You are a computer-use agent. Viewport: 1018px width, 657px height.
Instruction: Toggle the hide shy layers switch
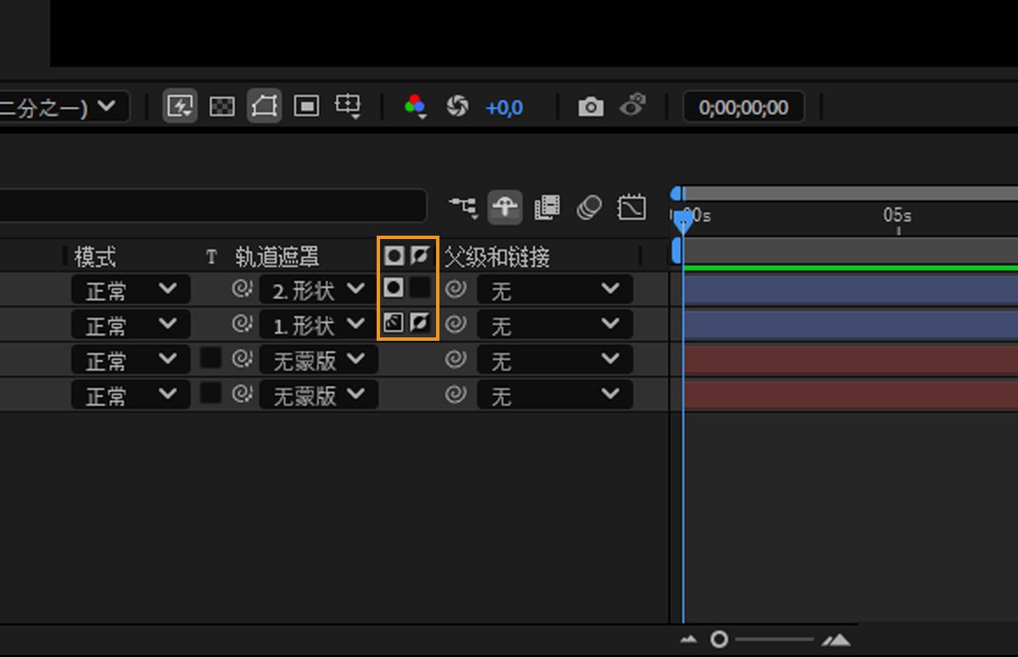(505, 206)
